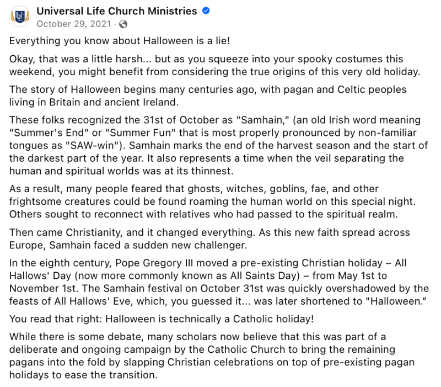The height and width of the screenshot is (387, 441).
Task: Click the blue verified badge icon
Action: [206, 12]
